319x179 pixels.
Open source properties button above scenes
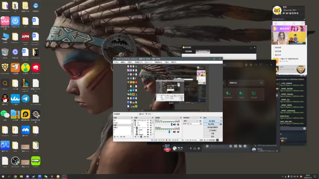tap(142, 114)
